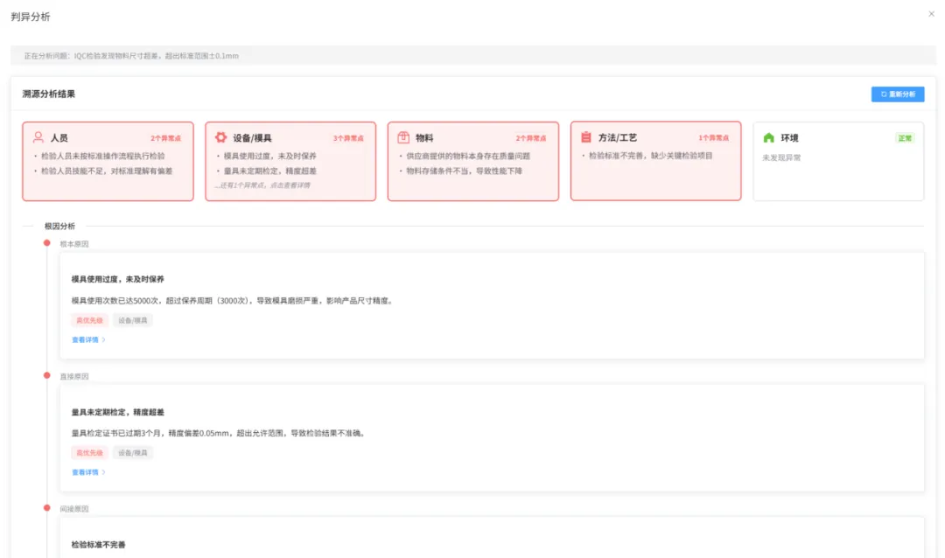Click the 2个异常点 badge on 人员 card
The image size is (945, 558).
point(165,138)
